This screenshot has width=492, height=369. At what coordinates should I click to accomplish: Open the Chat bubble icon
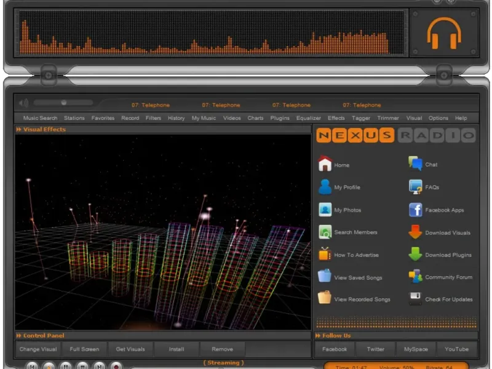pyautogui.click(x=416, y=164)
